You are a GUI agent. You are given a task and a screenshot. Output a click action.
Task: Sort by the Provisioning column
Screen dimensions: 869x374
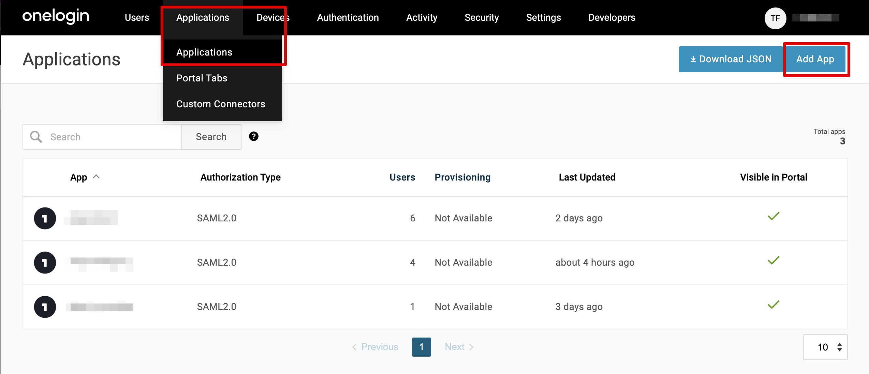[462, 177]
